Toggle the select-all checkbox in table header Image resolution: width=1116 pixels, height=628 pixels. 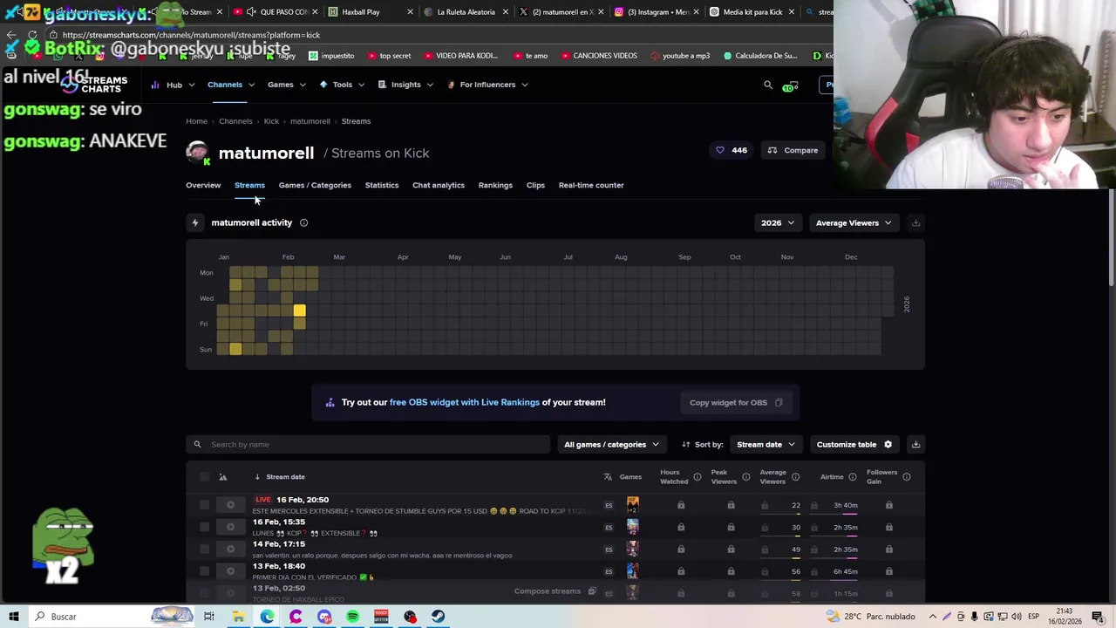point(204,477)
